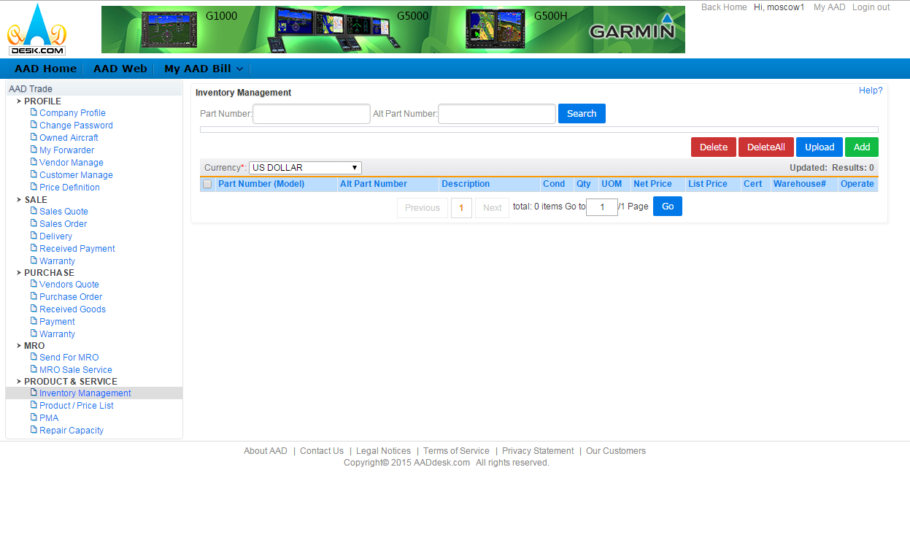The image size is (910, 551).
Task: Click the document icon beside Purchase Order
Action: pyautogui.click(x=34, y=296)
